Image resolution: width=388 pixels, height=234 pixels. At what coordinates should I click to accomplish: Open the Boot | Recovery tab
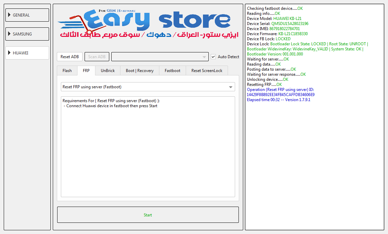(140, 70)
